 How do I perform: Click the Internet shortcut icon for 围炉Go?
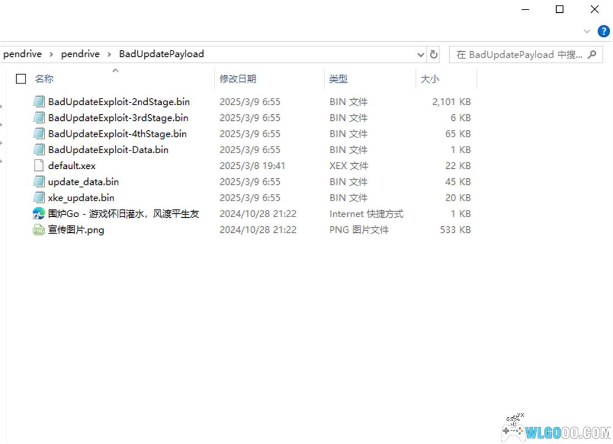coord(38,213)
